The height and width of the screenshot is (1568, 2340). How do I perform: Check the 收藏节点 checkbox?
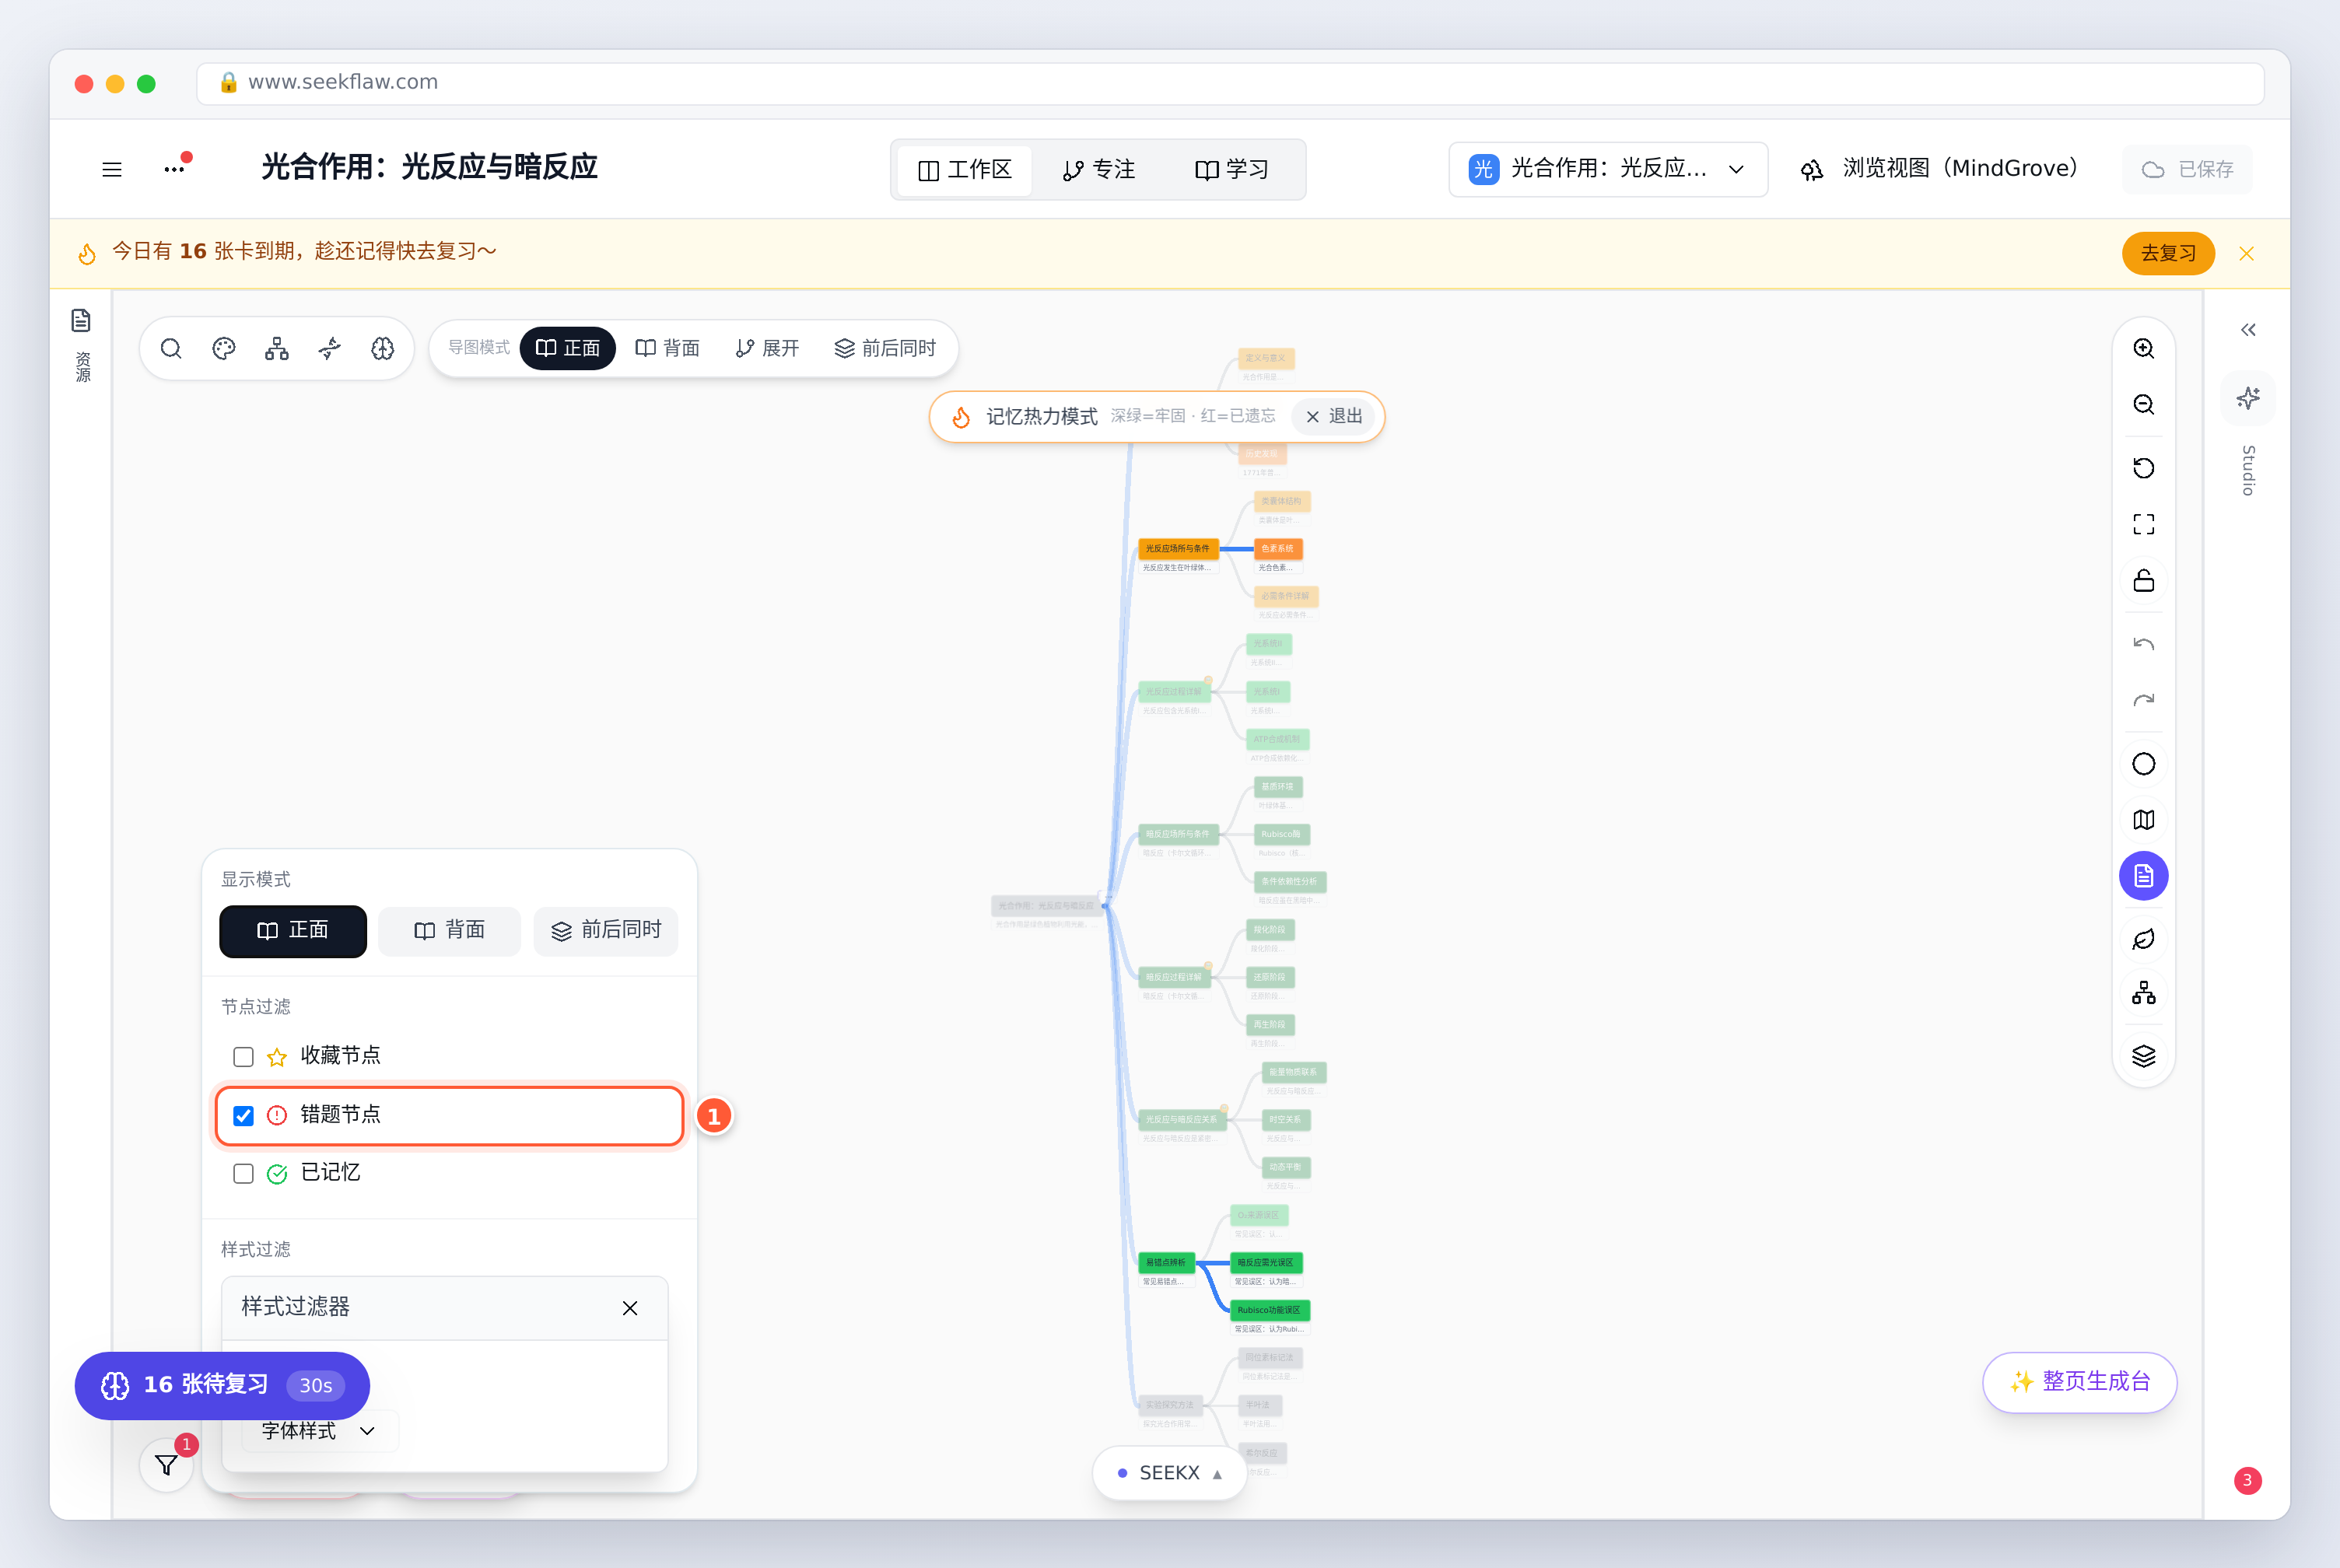click(243, 1057)
